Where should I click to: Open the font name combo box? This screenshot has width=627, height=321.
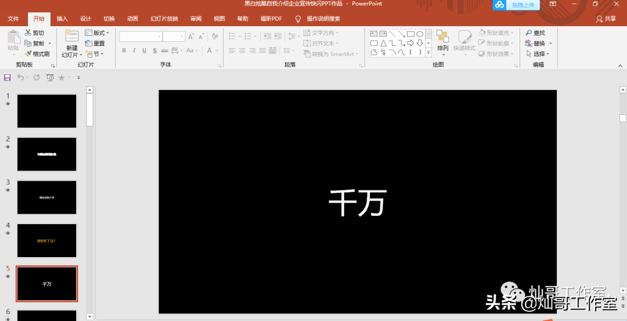[x=140, y=37]
